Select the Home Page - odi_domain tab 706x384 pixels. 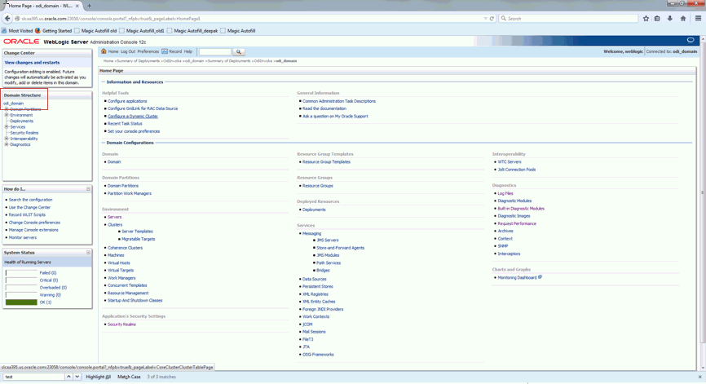[x=41, y=6]
